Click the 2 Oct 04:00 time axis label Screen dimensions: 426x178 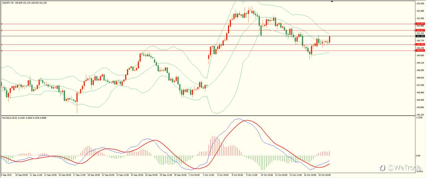(x=193, y=174)
